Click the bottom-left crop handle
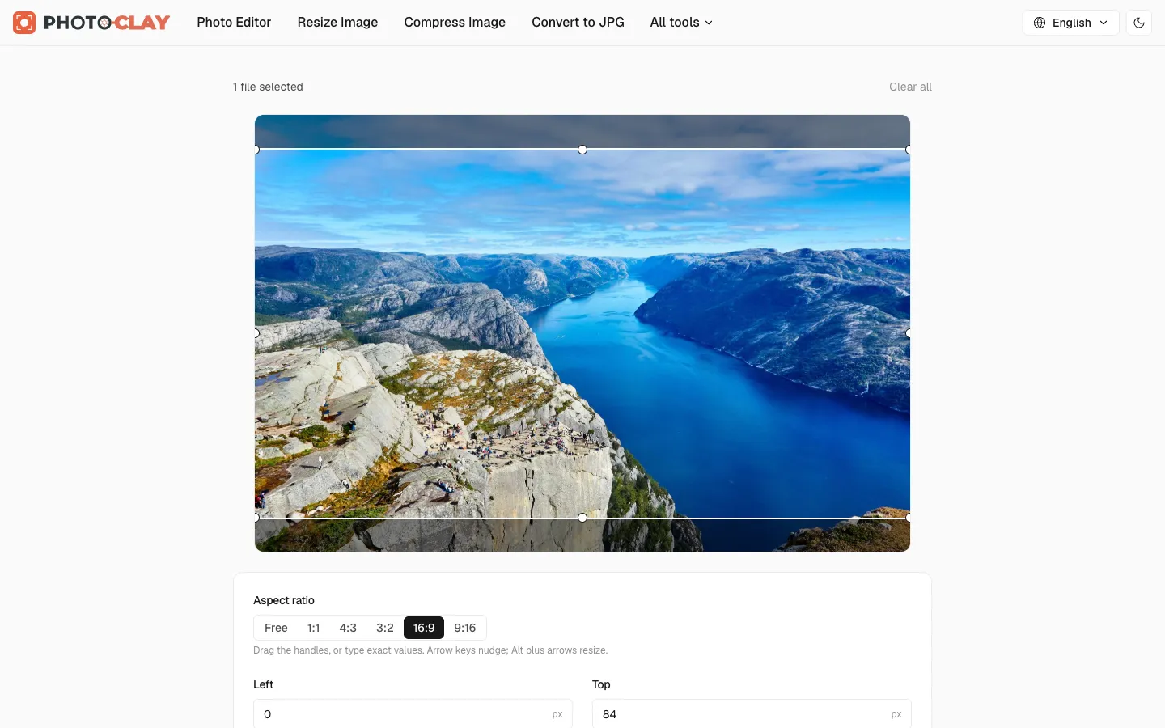 [257, 518]
